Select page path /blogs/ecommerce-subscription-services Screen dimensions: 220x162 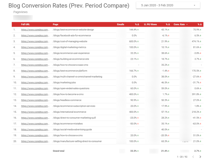[74, 106]
